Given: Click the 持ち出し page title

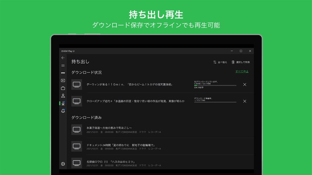Looking at the screenshot, I should (x=80, y=62).
